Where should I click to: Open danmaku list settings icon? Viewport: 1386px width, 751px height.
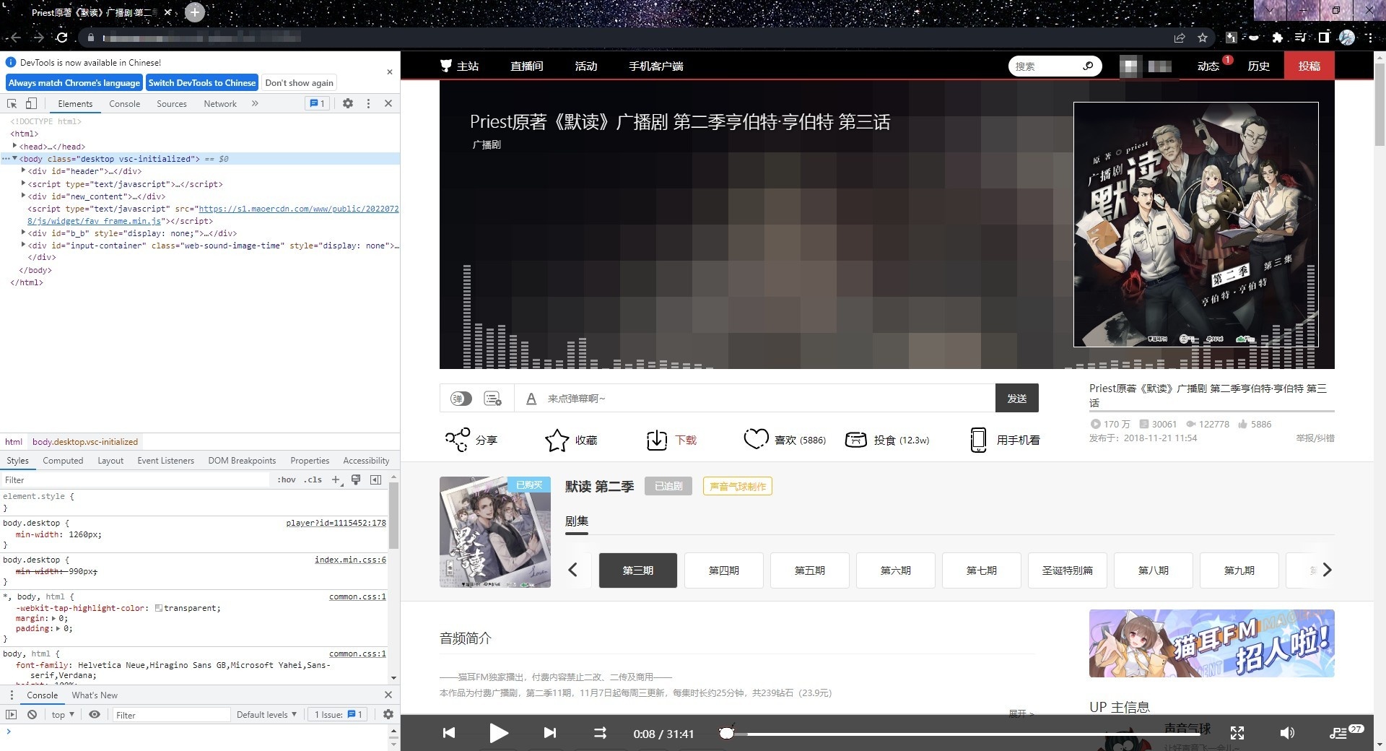[493, 399]
